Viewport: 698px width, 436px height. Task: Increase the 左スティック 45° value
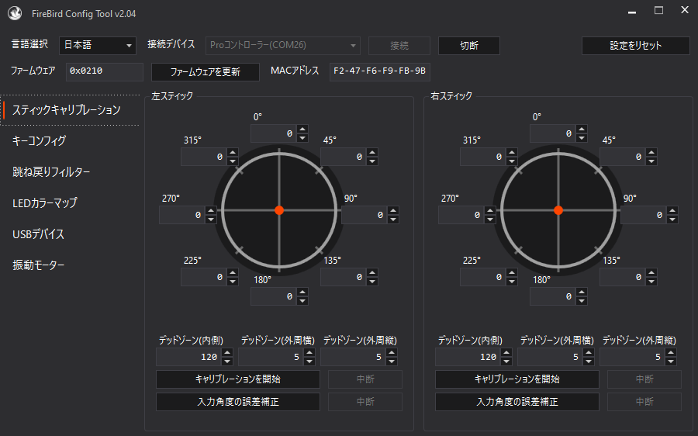[372, 152]
